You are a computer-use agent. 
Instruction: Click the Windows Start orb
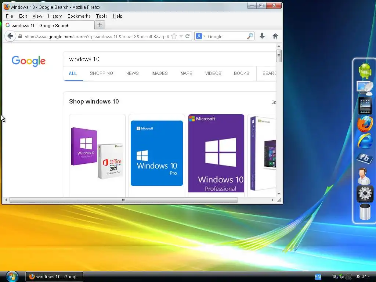[12, 276]
